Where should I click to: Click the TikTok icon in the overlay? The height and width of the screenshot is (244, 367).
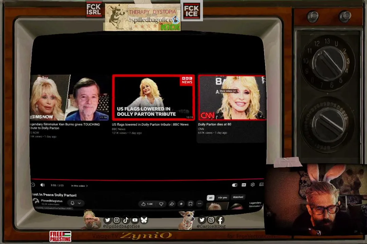click(126, 220)
